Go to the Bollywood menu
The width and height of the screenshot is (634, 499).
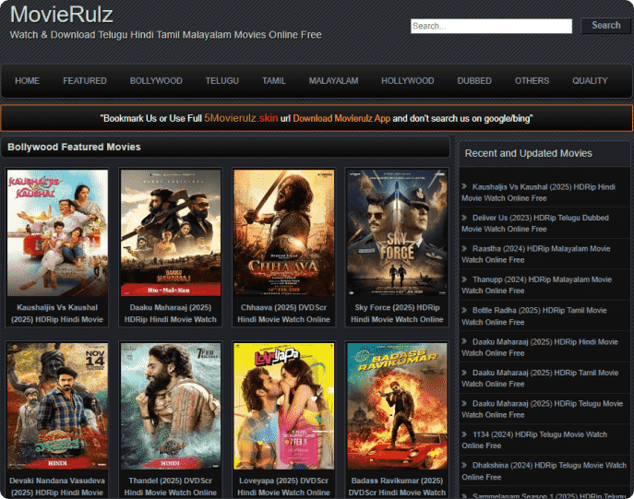click(156, 81)
